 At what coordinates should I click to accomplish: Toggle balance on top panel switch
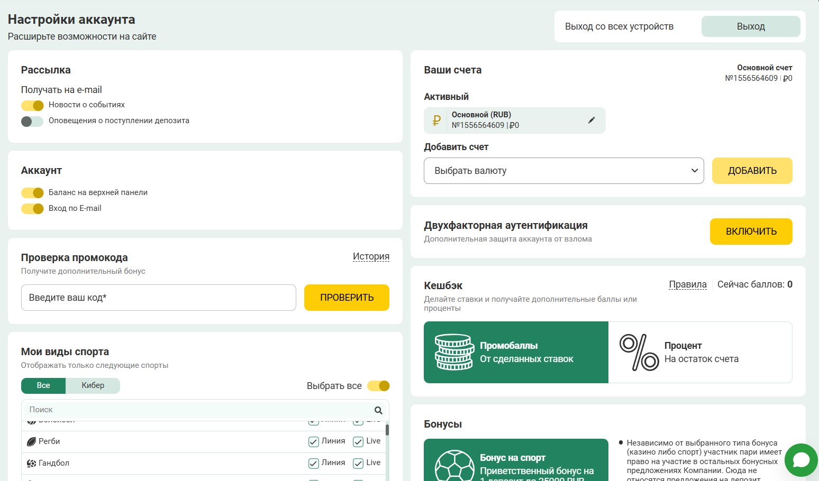click(32, 193)
